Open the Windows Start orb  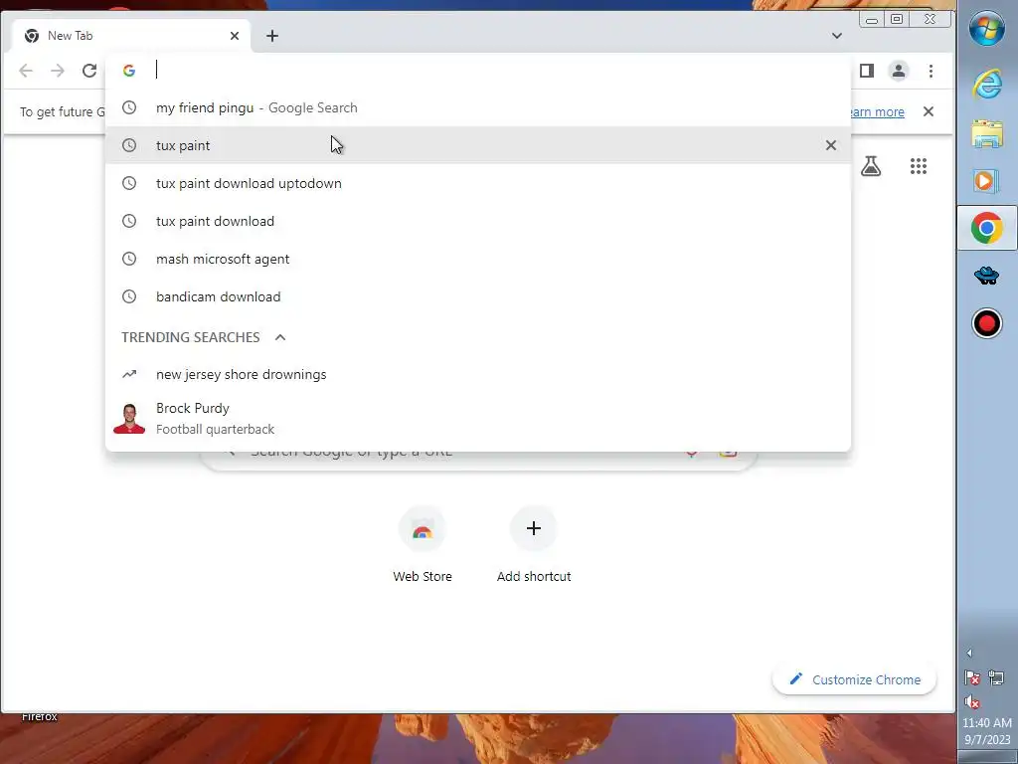click(987, 29)
